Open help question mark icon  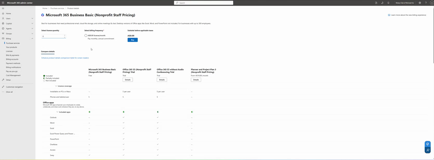click(x=426, y=3)
